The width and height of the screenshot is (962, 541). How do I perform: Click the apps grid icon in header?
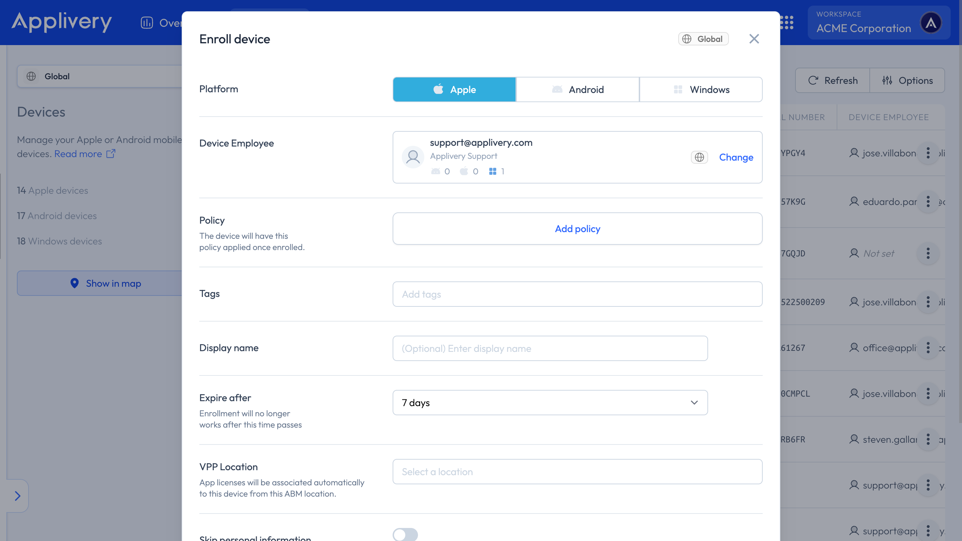click(x=787, y=23)
